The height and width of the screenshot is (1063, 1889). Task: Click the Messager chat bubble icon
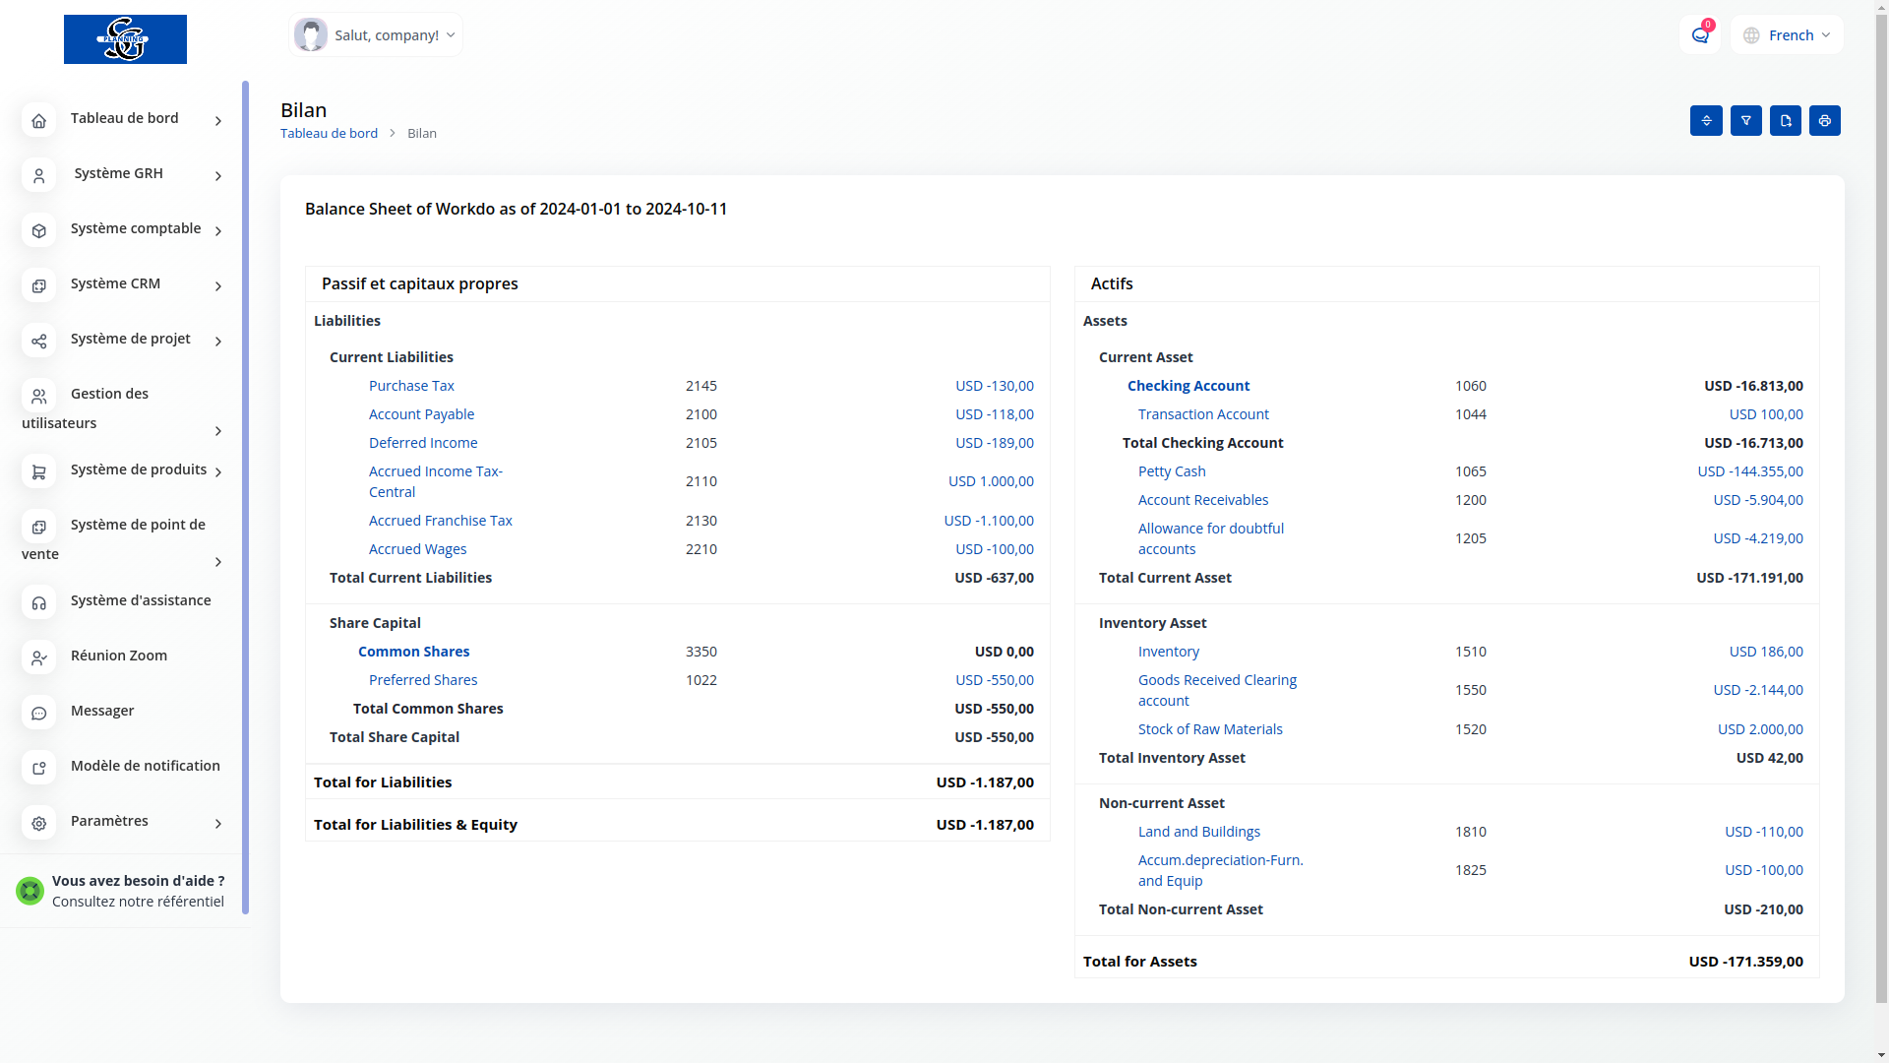click(38, 713)
